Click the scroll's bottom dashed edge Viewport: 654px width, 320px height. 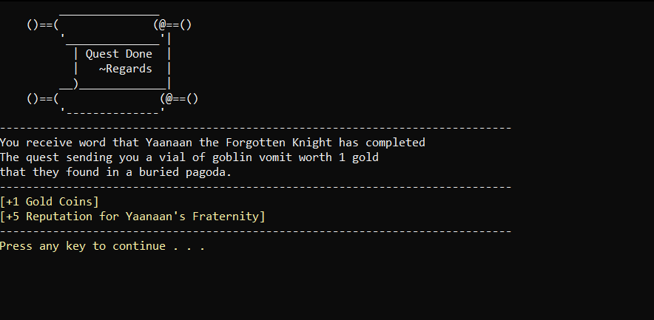click(112, 112)
